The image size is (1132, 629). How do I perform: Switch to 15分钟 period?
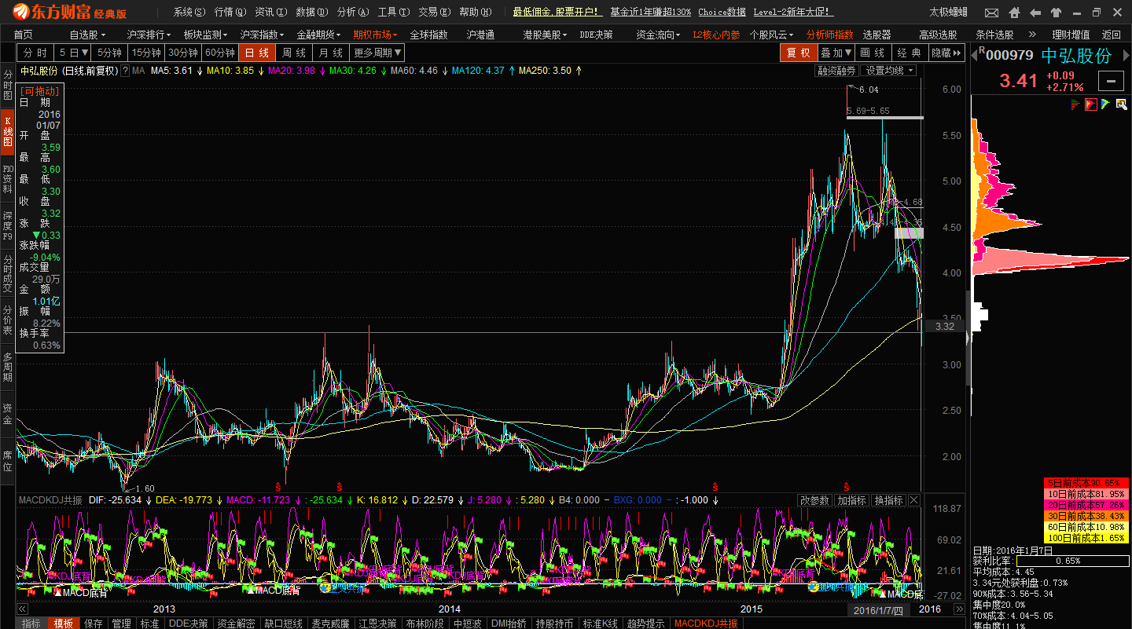[146, 53]
